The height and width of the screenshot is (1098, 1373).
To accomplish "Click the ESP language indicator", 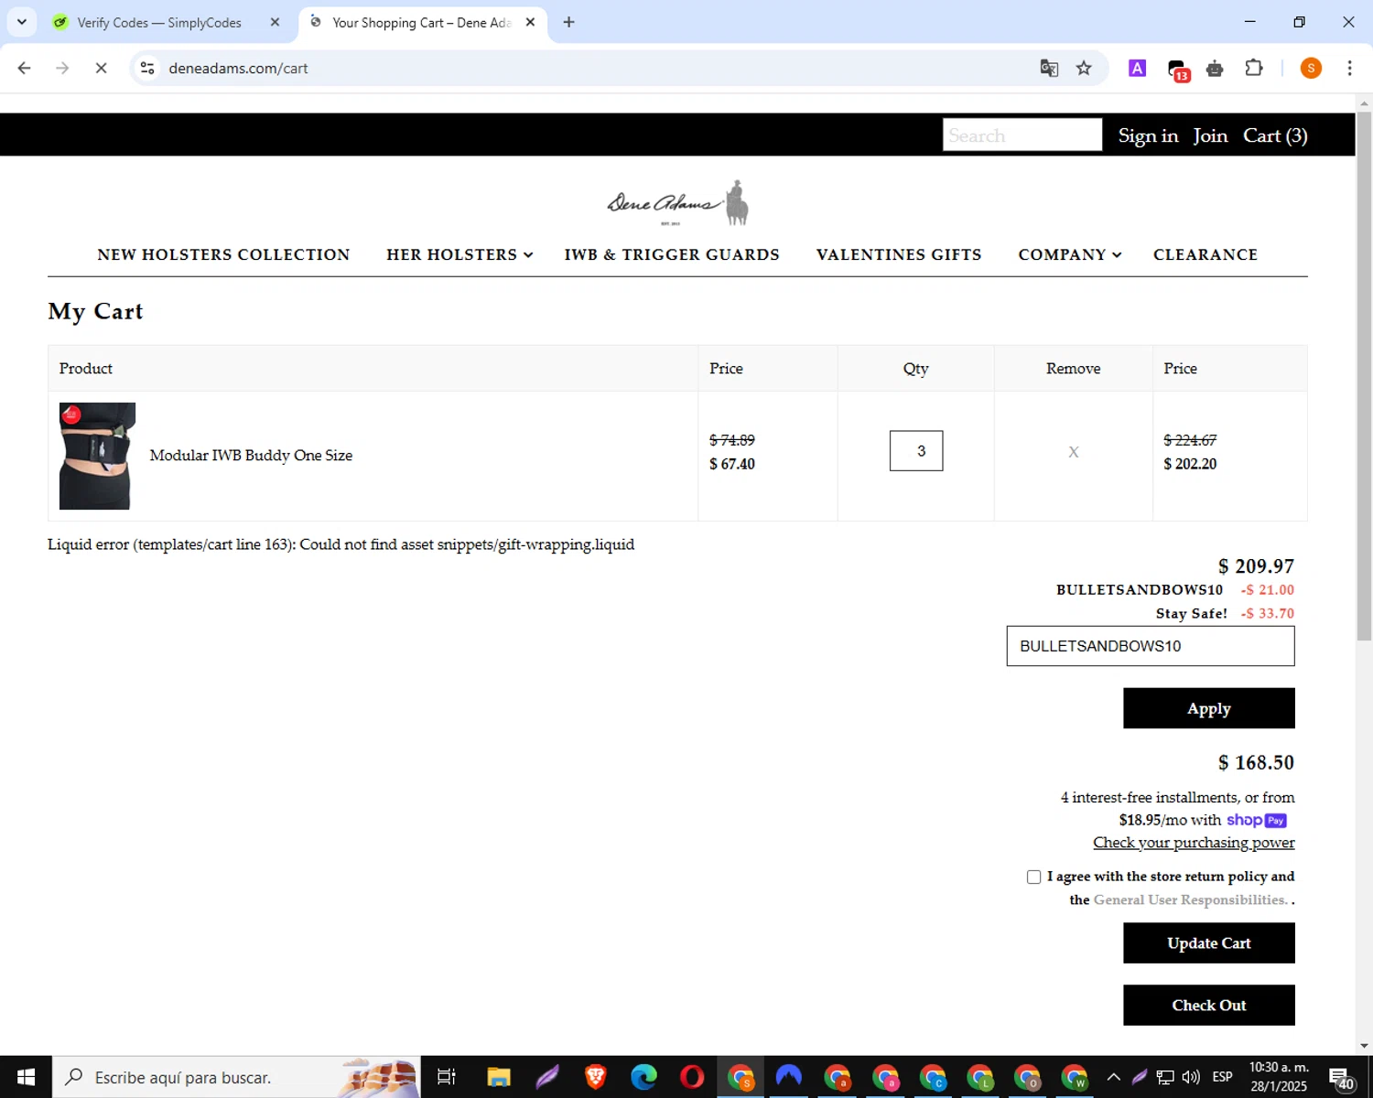I will (x=1222, y=1077).
